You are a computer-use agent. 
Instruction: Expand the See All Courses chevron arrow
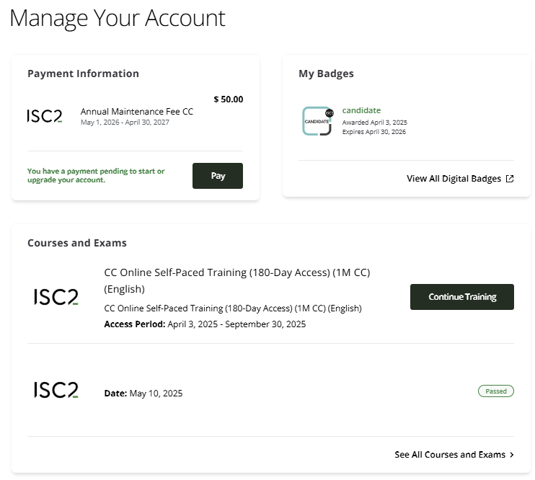pyautogui.click(x=512, y=455)
